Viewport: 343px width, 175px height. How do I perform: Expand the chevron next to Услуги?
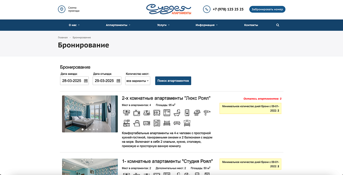pos(169,25)
